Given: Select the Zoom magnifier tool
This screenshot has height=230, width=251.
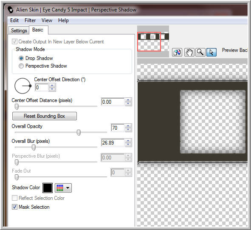Looking at the screenshot, I should pos(200,52).
